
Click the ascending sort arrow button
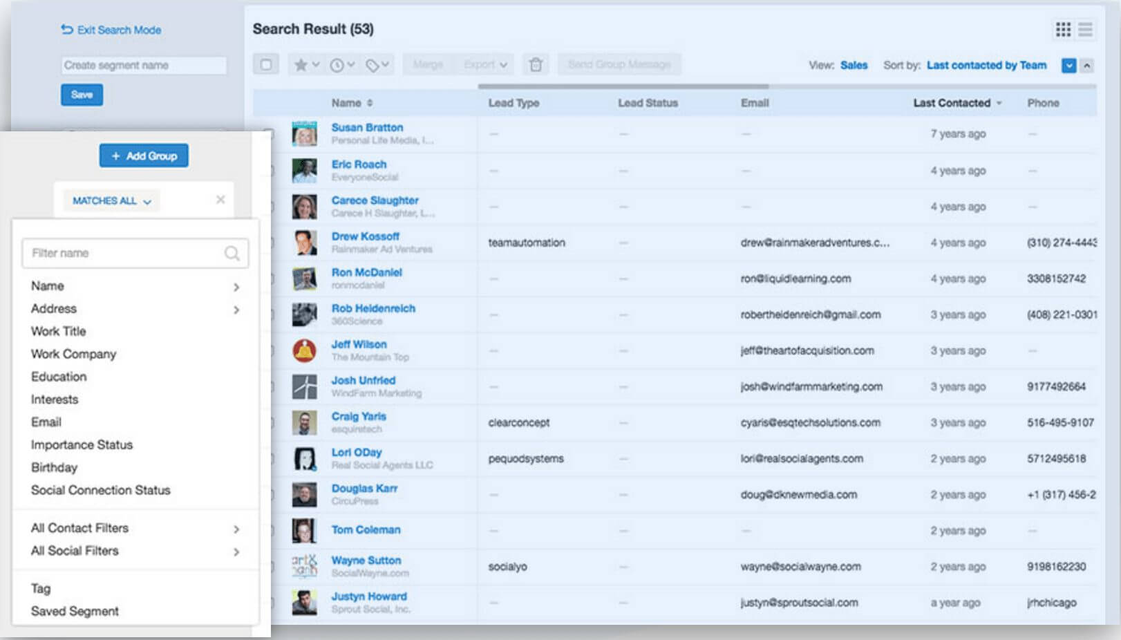1087,66
